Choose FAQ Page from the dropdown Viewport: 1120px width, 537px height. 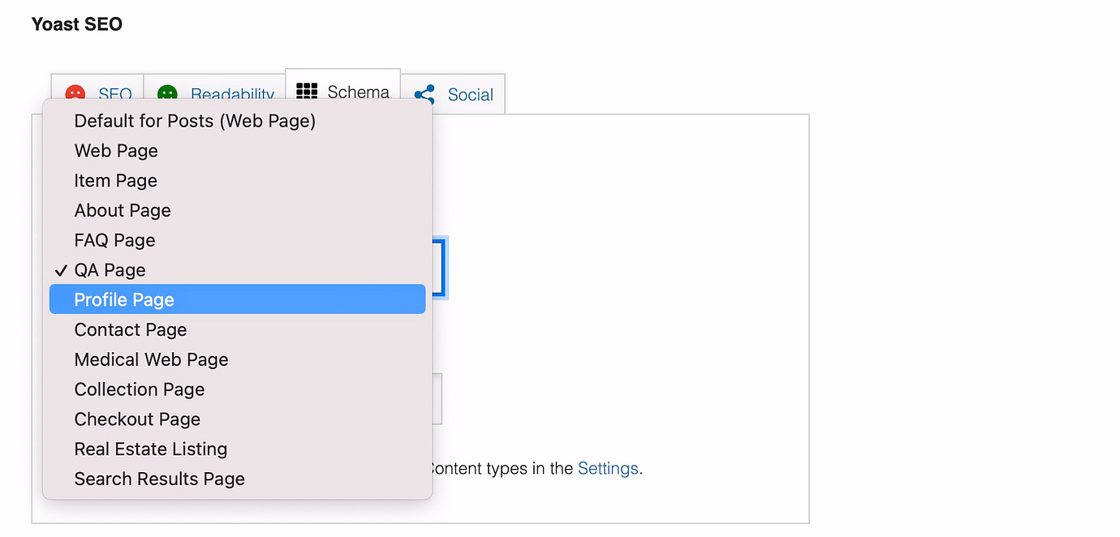[x=114, y=240]
